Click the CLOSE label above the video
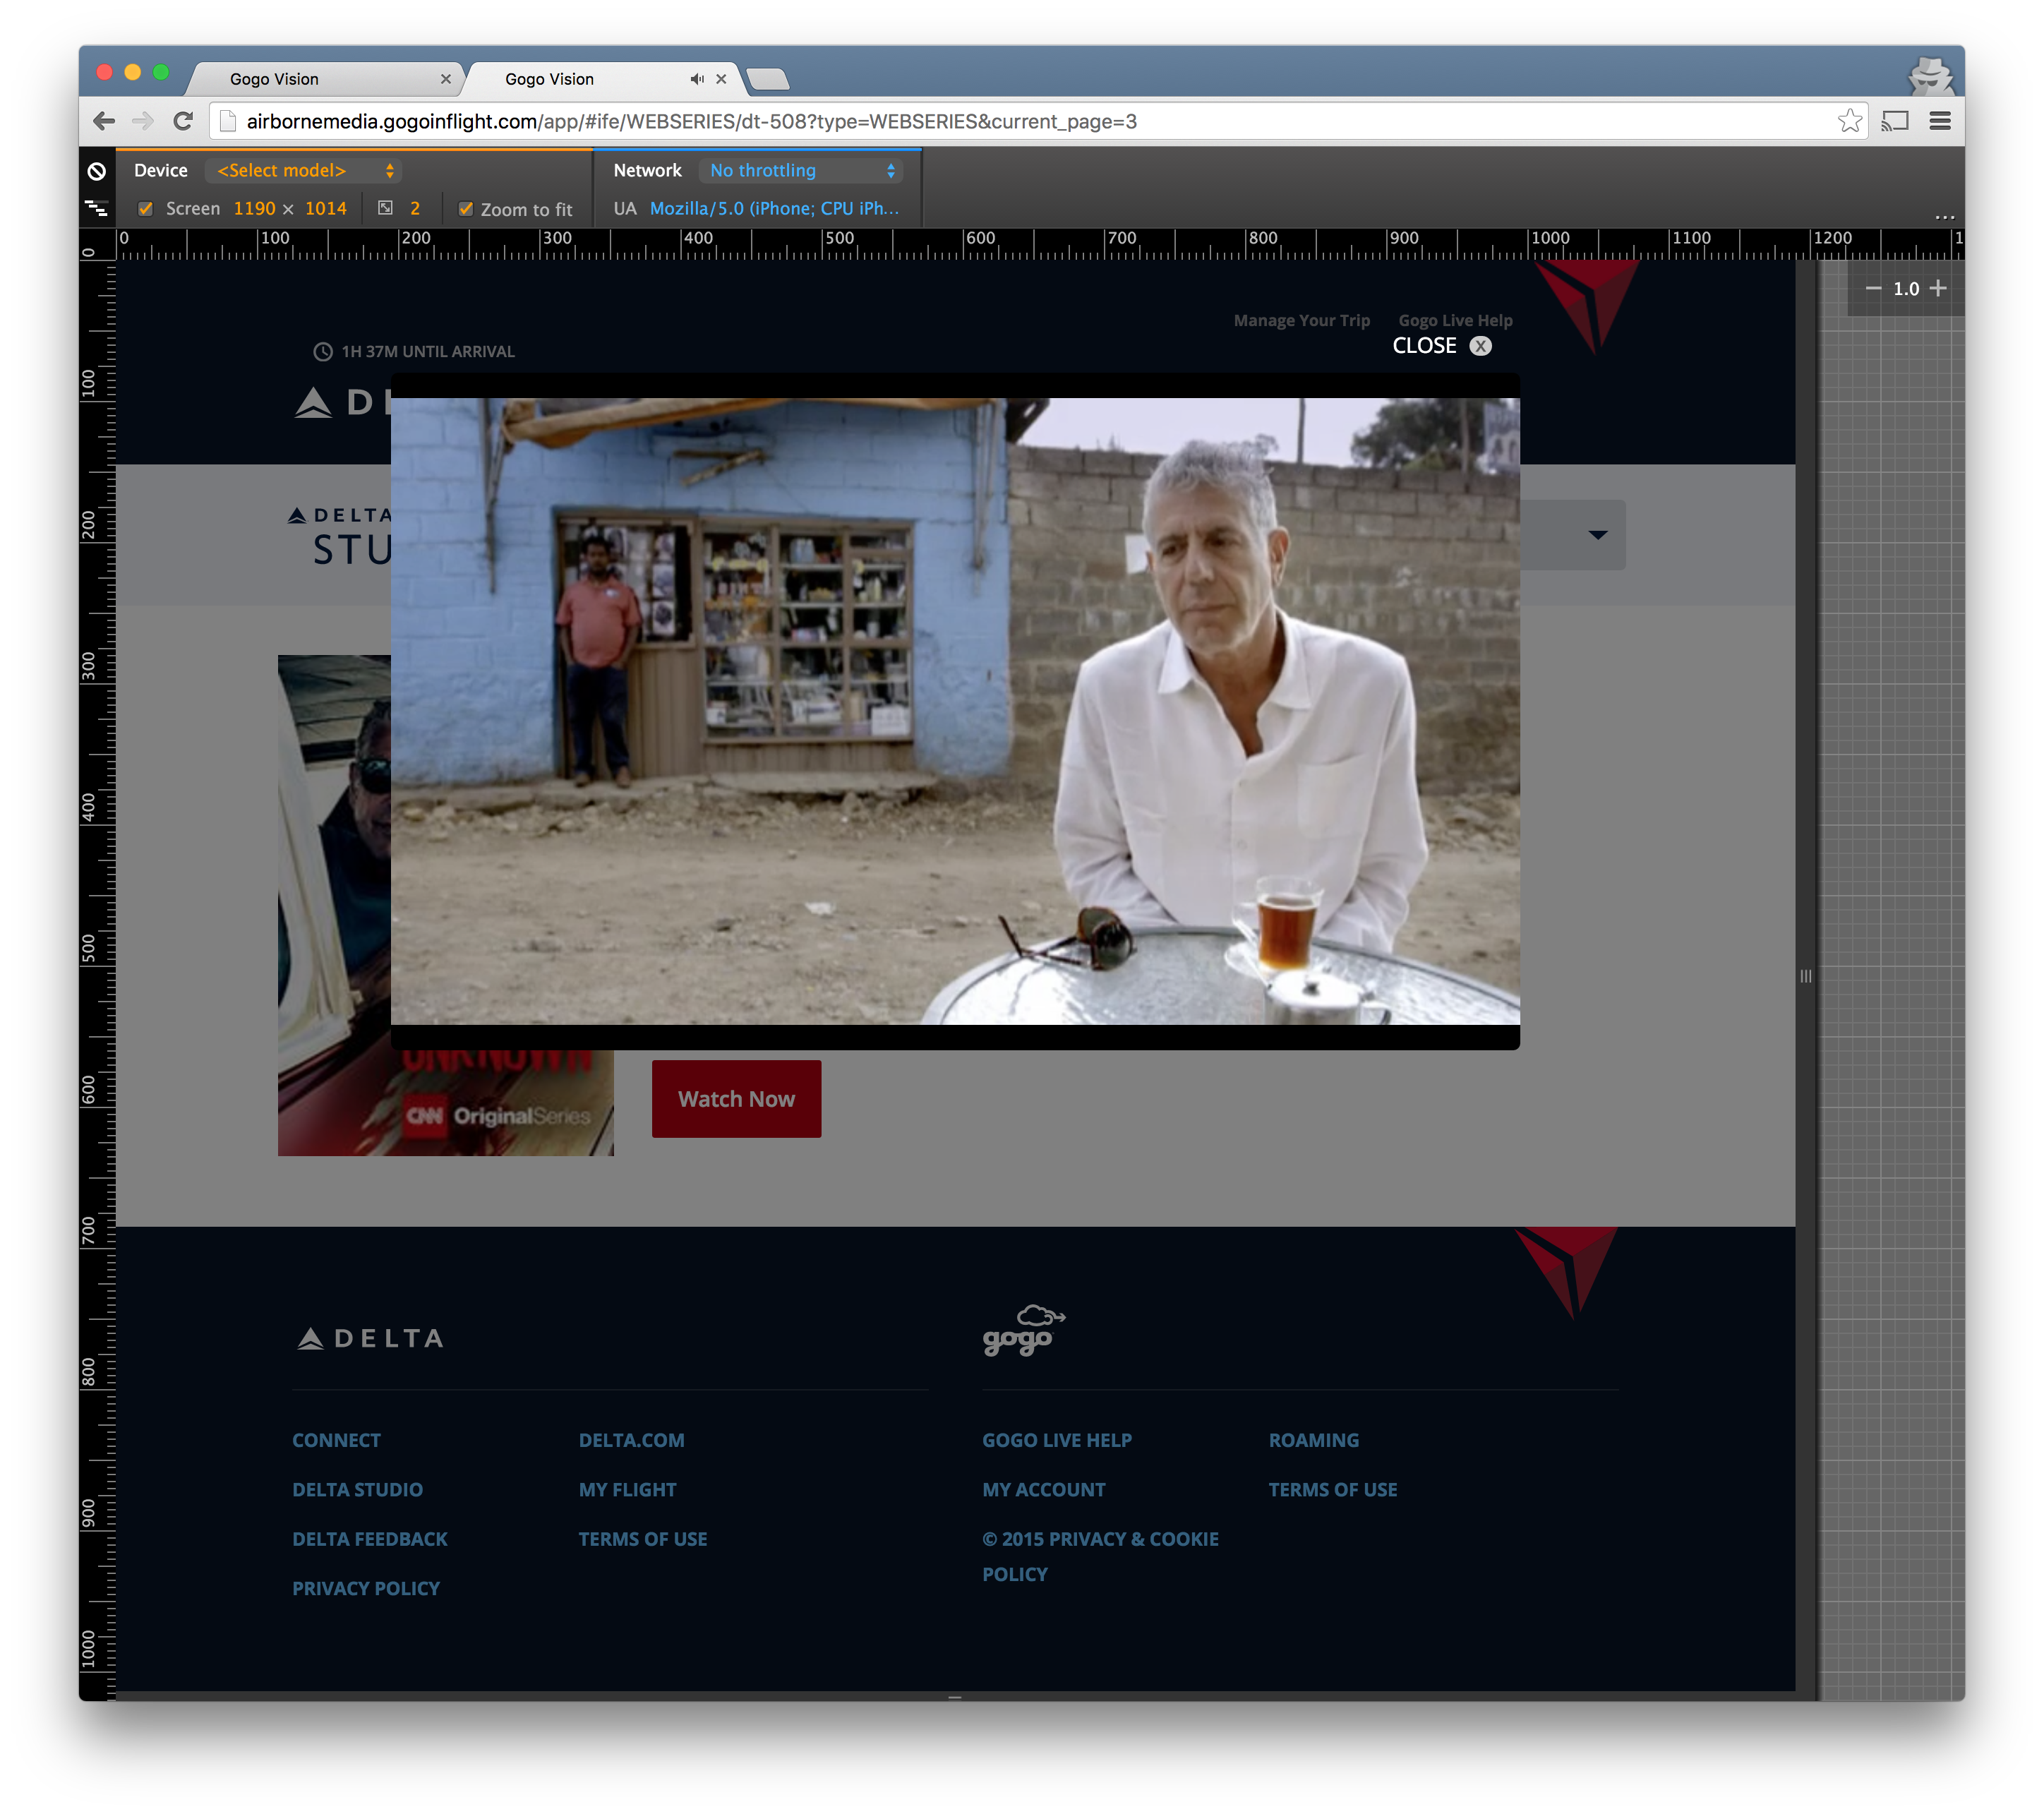The width and height of the screenshot is (2044, 1814). pos(1424,346)
